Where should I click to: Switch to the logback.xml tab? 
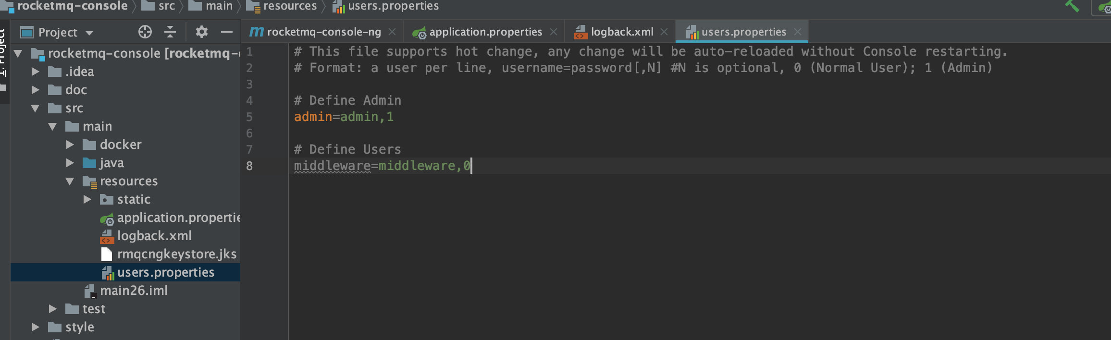pos(621,32)
